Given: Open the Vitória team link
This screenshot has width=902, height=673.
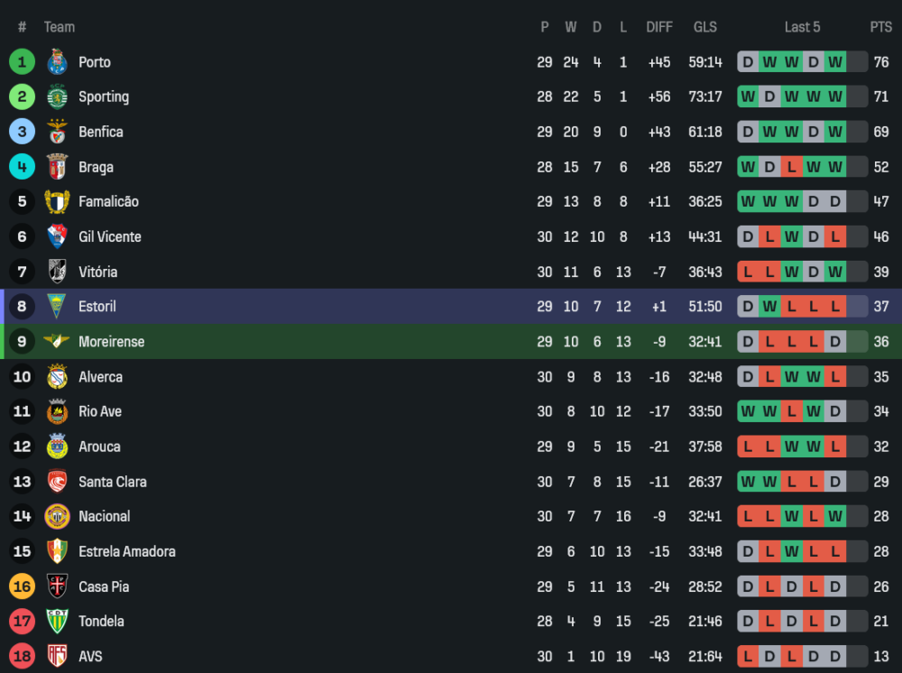Looking at the screenshot, I should pos(97,272).
